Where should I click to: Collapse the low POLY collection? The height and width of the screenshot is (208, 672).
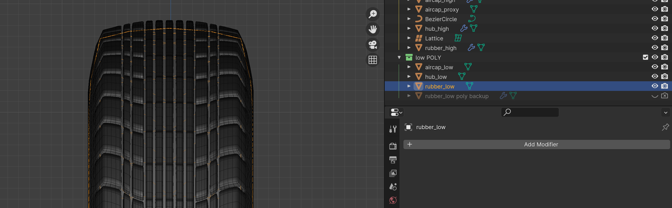pos(400,58)
